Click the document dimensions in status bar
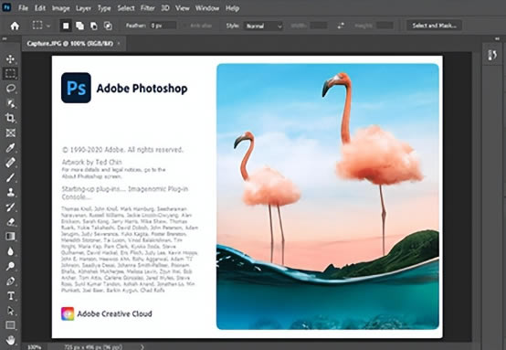Viewport: 506px width, 350px height. tap(93, 347)
